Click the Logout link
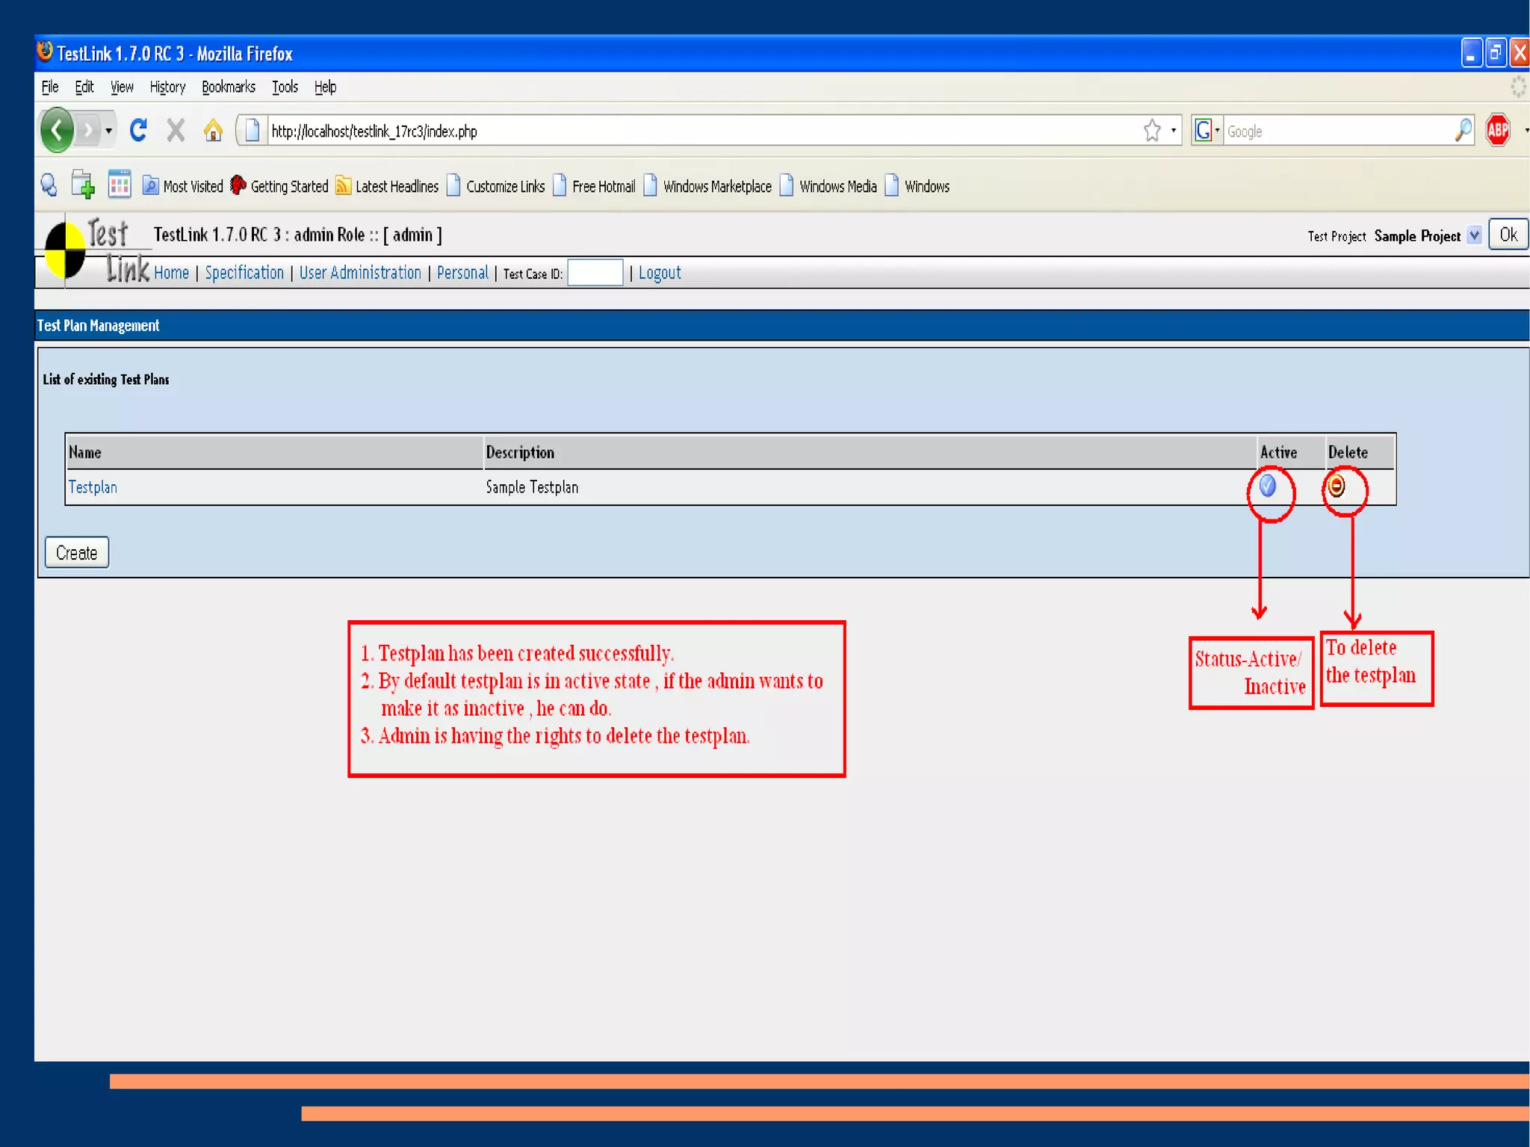Viewport: 1530px width, 1147px height. click(660, 273)
